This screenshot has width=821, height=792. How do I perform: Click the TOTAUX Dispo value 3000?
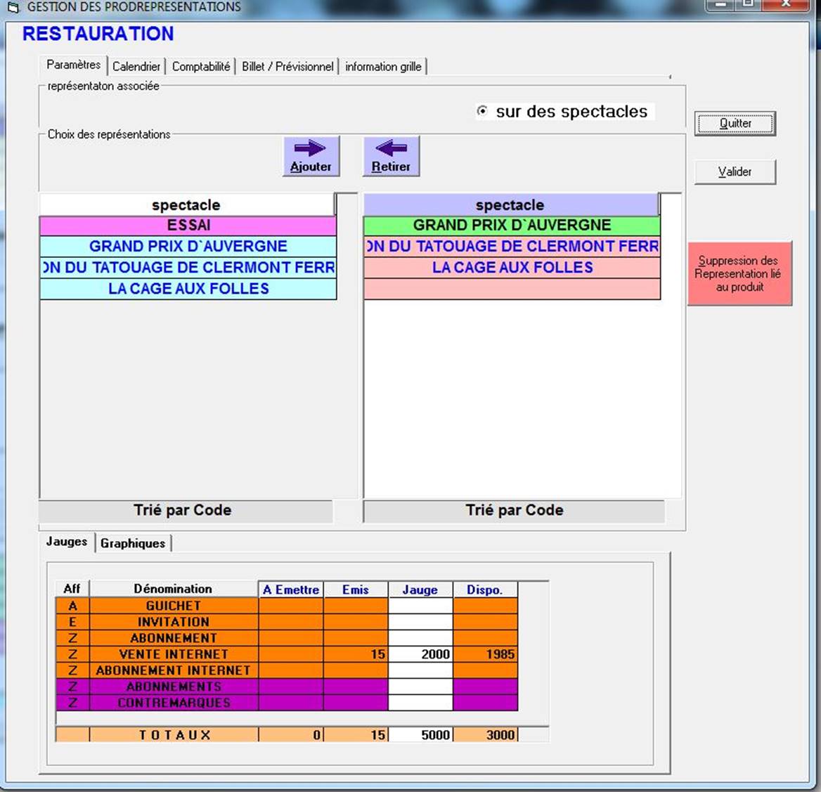[x=486, y=735]
